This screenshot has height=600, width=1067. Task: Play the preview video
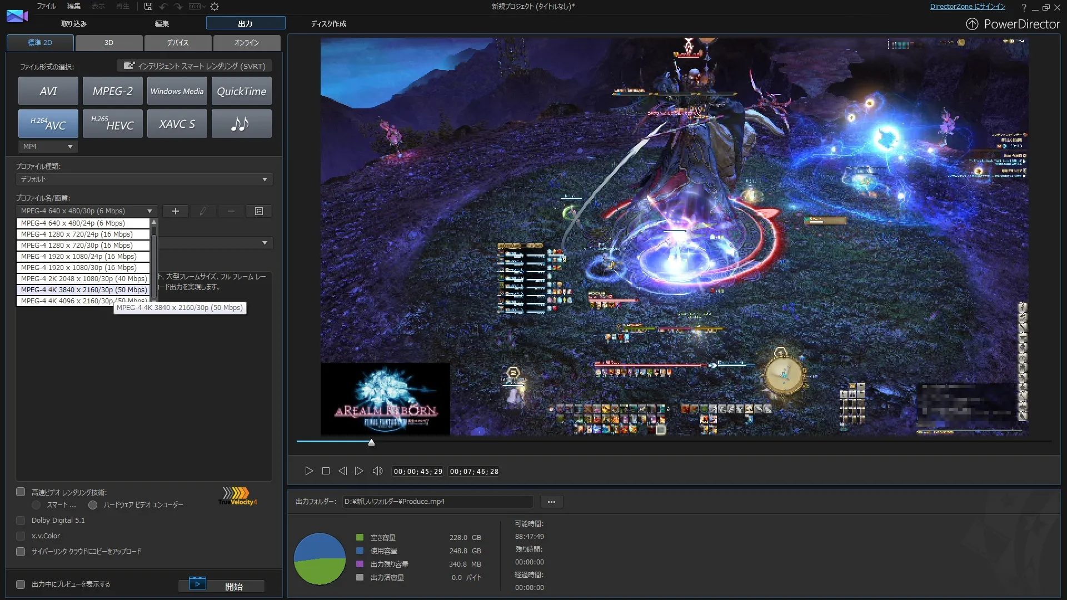pyautogui.click(x=309, y=471)
